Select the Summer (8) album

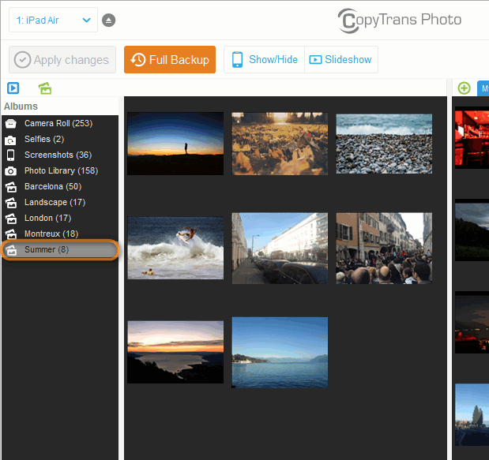[x=60, y=249]
